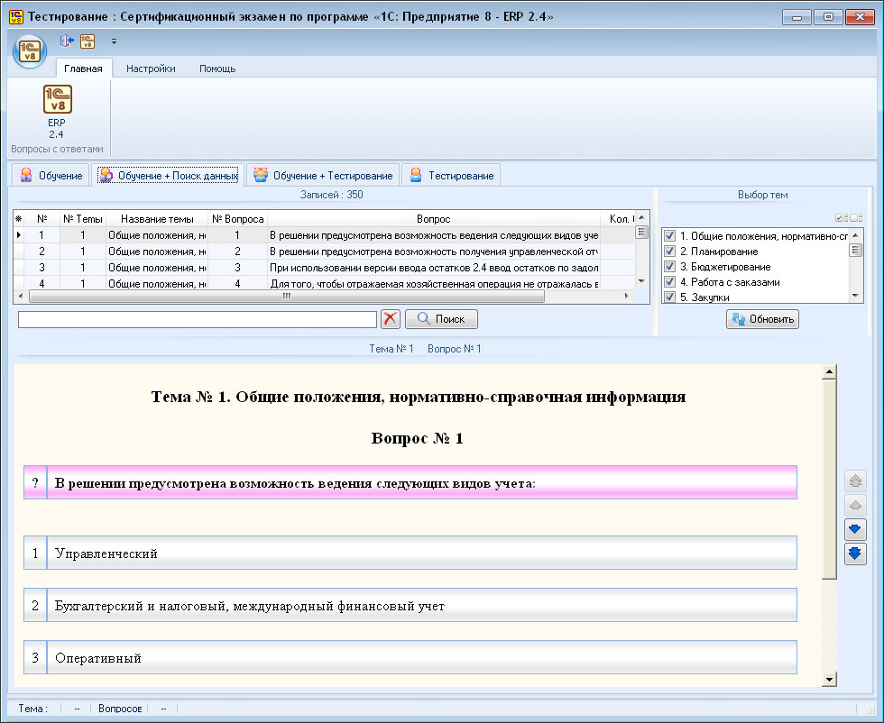Toggle the 4. Работа с заказами checkbox
Screen dimensions: 884x723
tap(669, 281)
